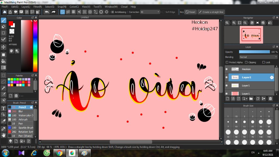Hide the Heokon layer
The image size is (279, 157).
click(226, 69)
